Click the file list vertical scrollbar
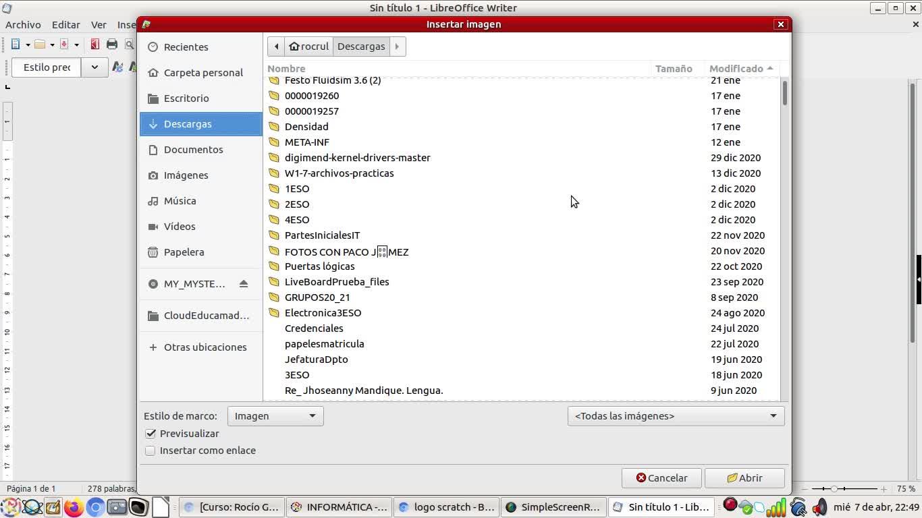This screenshot has height=518, width=922. click(x=784, y=92)
